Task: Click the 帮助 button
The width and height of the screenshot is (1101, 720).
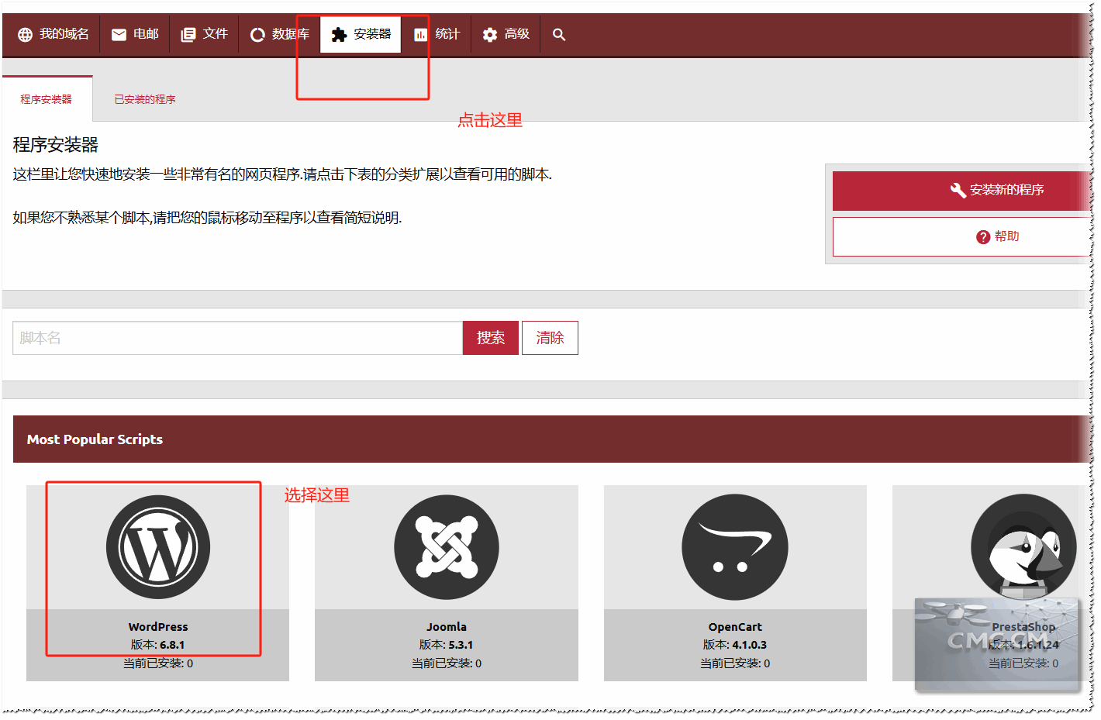Action: 961,237
